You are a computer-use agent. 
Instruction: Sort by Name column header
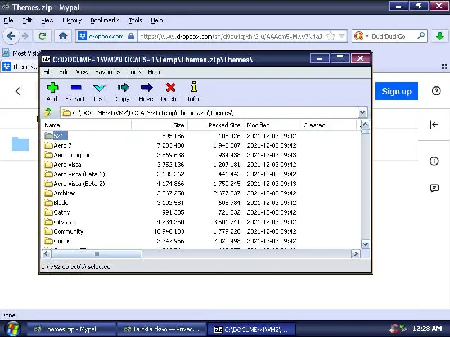pyautogui.click(x=87, y=125)
